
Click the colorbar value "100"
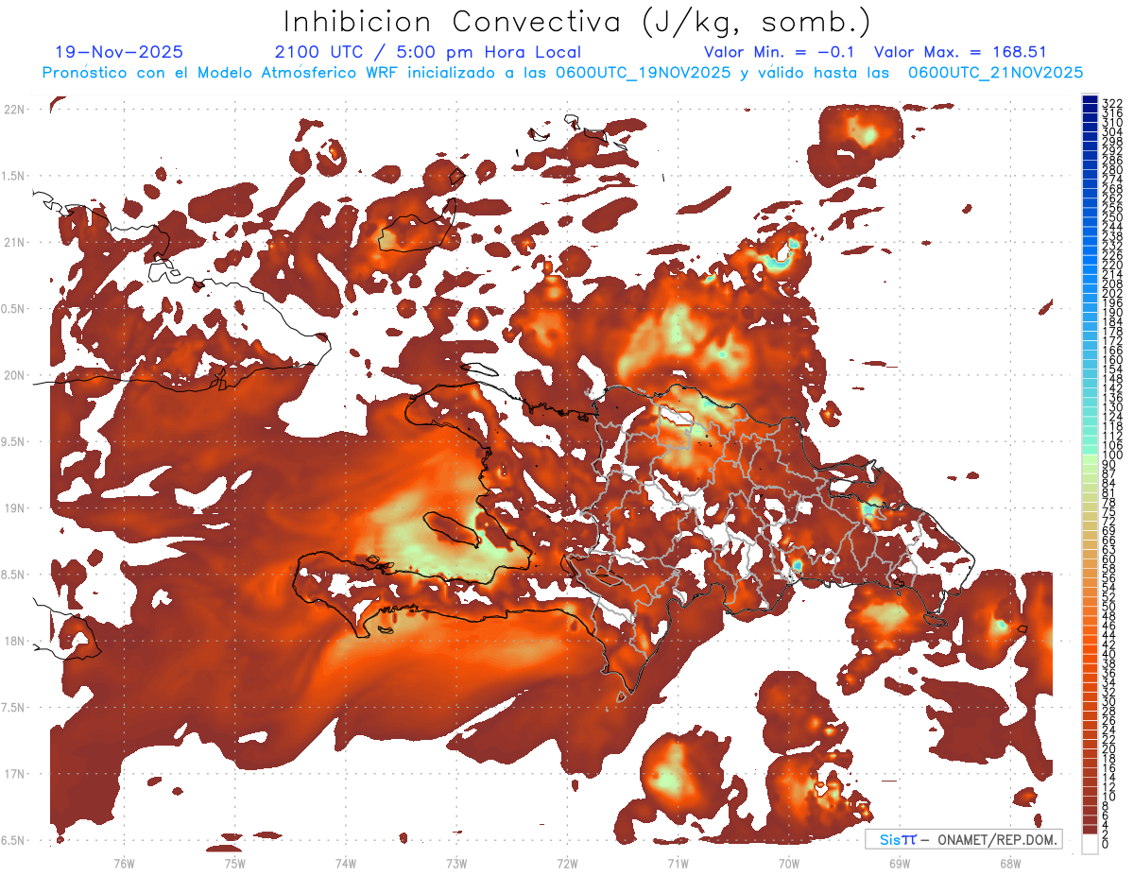pyautogui.click(x=1112, y=455)
